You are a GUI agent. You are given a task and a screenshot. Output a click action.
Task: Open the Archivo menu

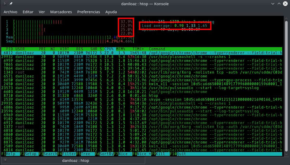[10, 12]
